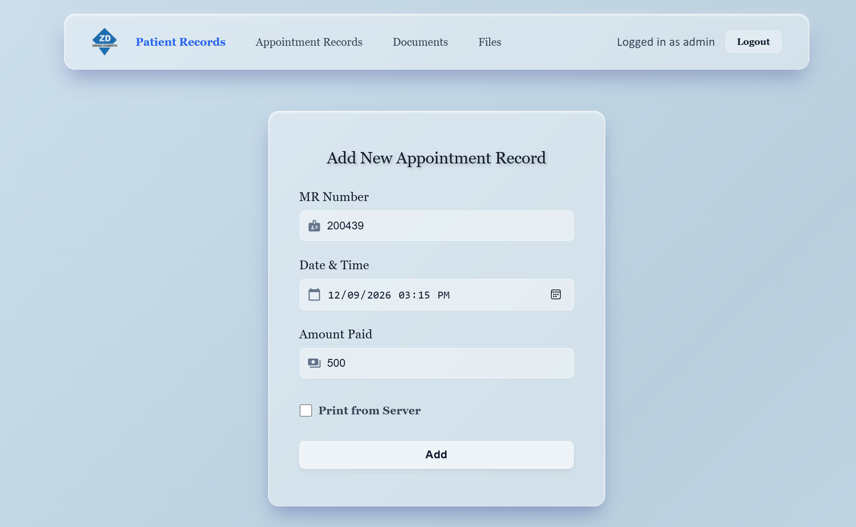Focus the MR Number field showing 200439

[437, 226]
